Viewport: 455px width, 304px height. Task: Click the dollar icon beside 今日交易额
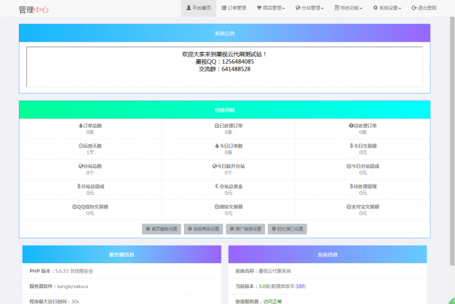pos(351,146)
